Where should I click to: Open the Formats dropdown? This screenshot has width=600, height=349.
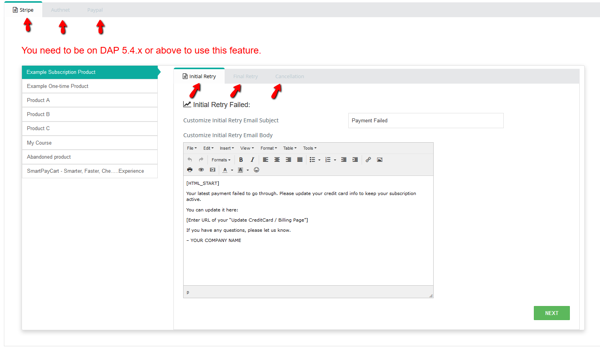221,160
